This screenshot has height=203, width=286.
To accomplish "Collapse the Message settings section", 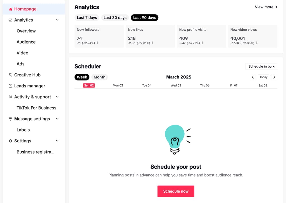I will pos(57,119).
